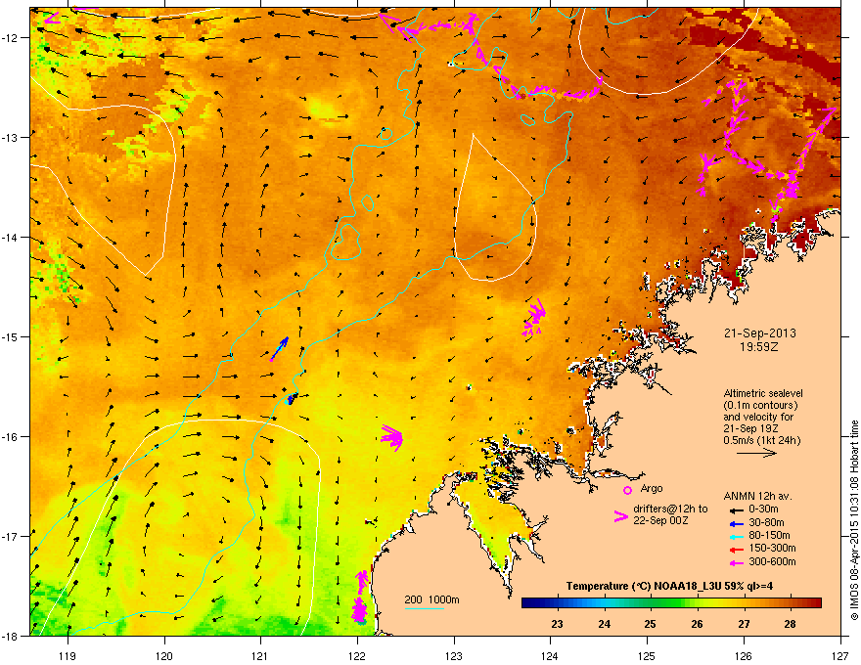Viewport: 861px width, 665px height.
Task: Click the 'Argo' legend label
Action: (x=652, y=488)
